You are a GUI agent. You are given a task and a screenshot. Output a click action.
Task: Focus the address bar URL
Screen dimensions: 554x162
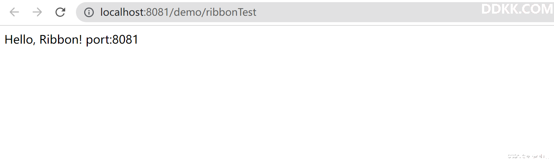pyautogui.click(x=178, y=12)
